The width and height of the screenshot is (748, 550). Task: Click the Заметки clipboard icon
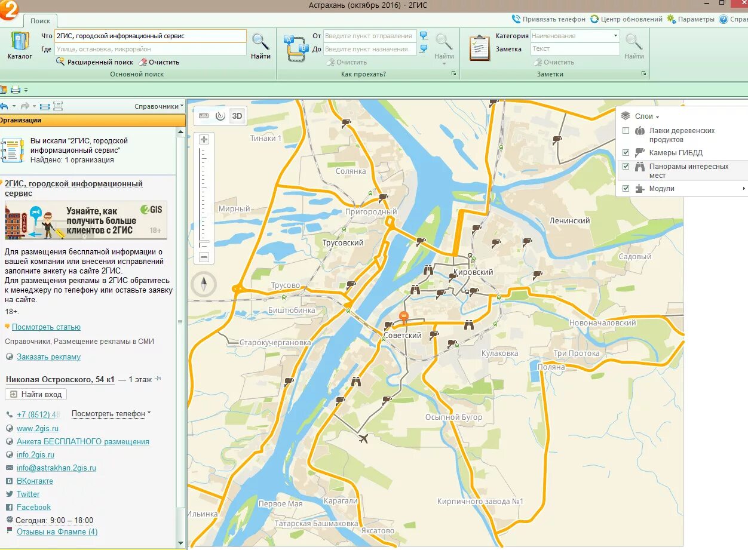click(479, 48)
